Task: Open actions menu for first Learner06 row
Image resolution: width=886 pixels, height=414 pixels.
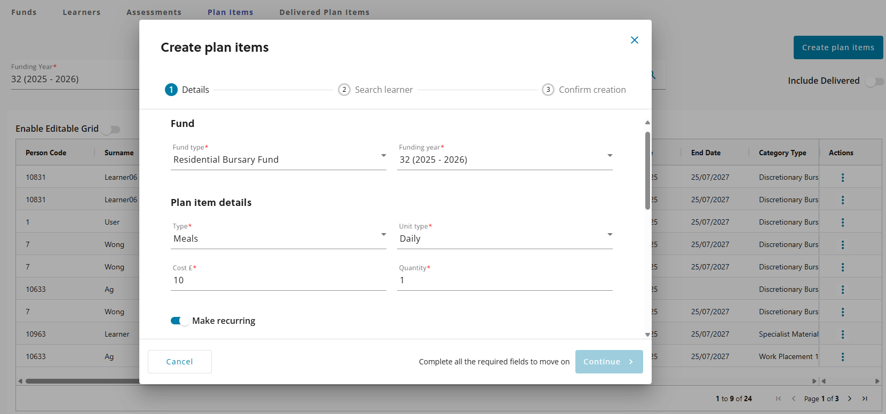Action: coord(842,178)
